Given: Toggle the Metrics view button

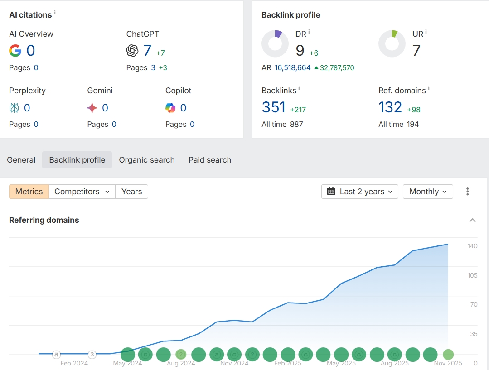Looking at the screenshot, I should pos(29,192).
